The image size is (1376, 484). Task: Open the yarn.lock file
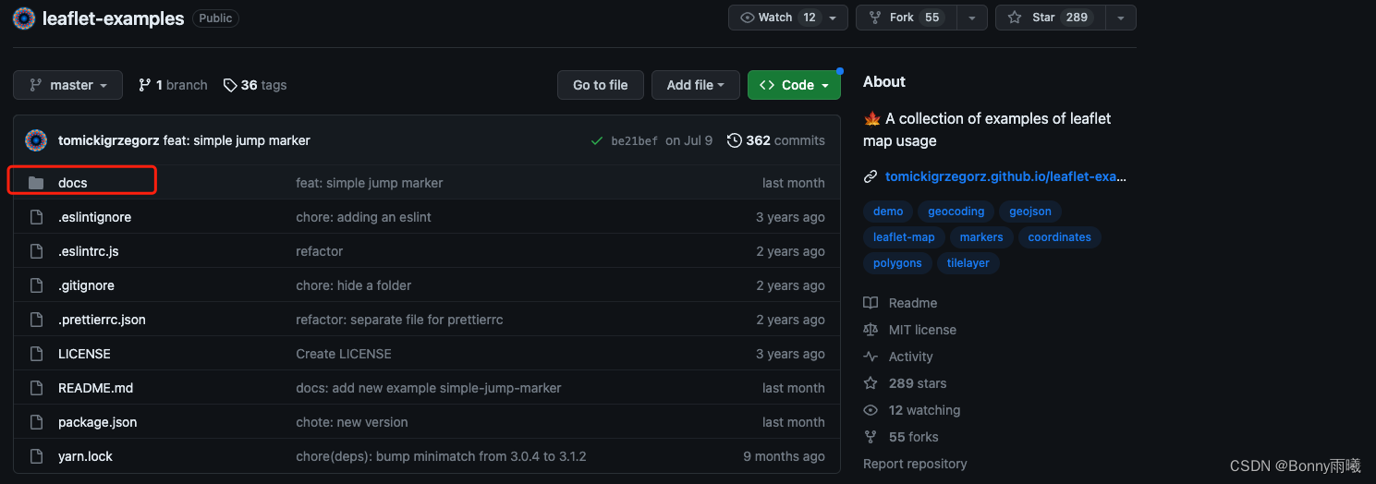85,456
